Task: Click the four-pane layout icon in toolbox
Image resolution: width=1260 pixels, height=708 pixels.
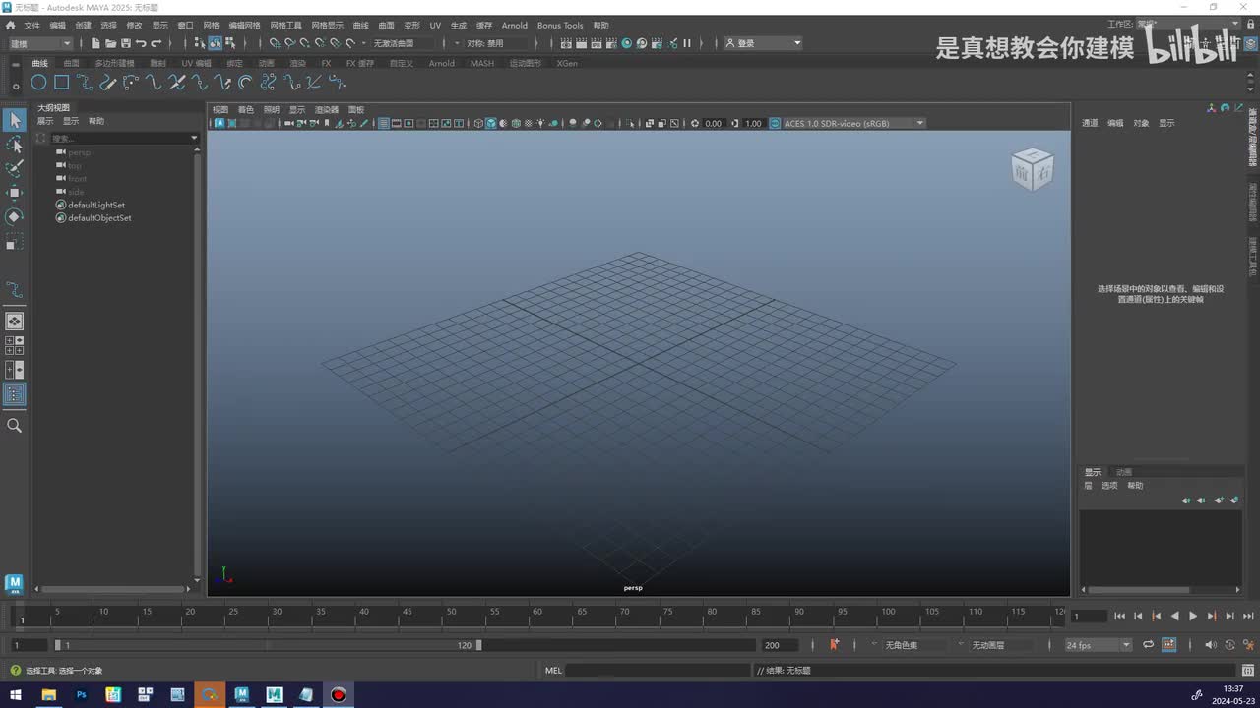Action: coord(14,345)
